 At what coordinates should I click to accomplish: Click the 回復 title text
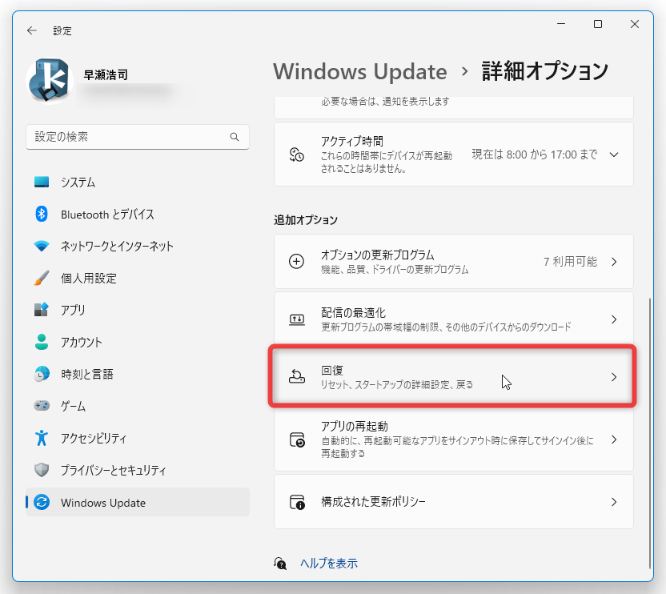coord(332,371)
